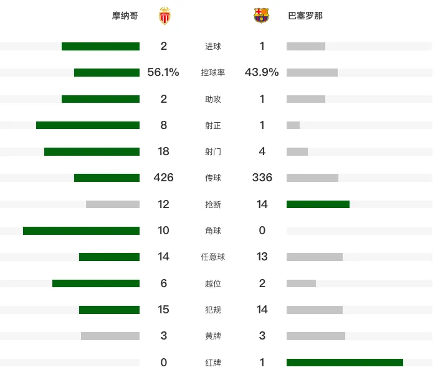The width and height of the screenshot is (448, 375).
Task: Open the 巴塞罗那 team name
Action: pyautogui.click(x=305, y=16)
